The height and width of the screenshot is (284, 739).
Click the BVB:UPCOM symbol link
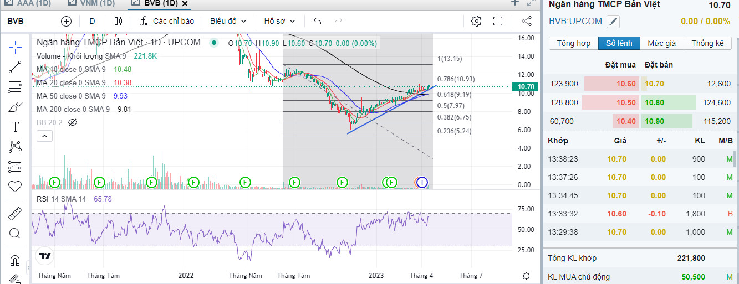(575, 22)
